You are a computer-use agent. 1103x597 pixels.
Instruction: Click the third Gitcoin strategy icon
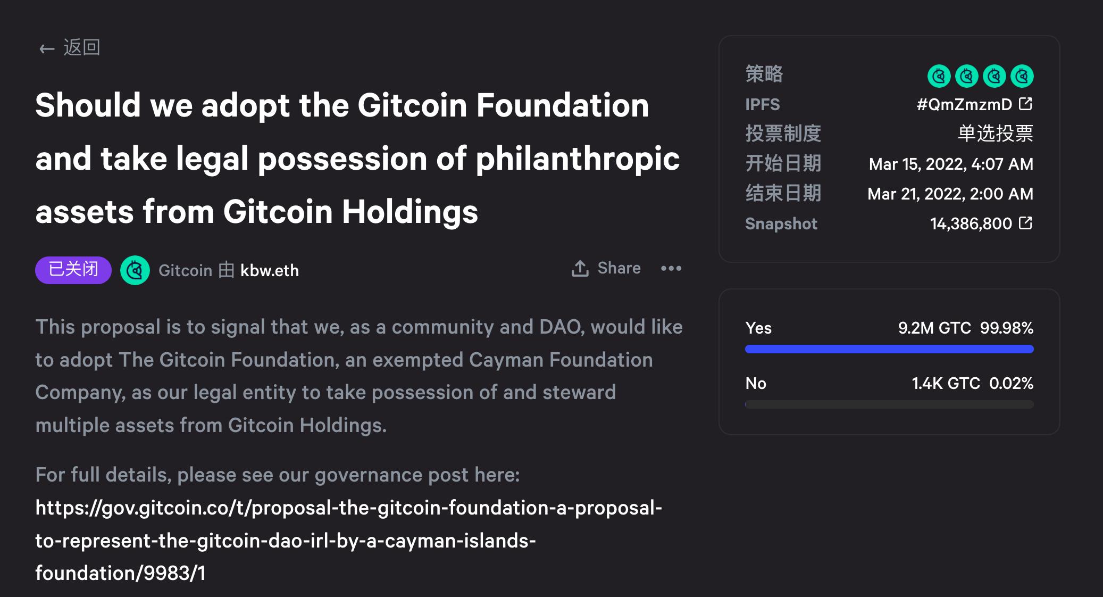pyautogui.click(x=994, y=75)
